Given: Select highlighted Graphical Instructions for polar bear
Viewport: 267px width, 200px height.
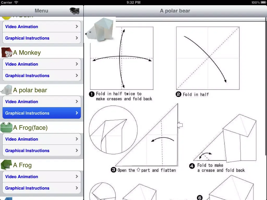Looking at the screenshot, I should 42,113.
